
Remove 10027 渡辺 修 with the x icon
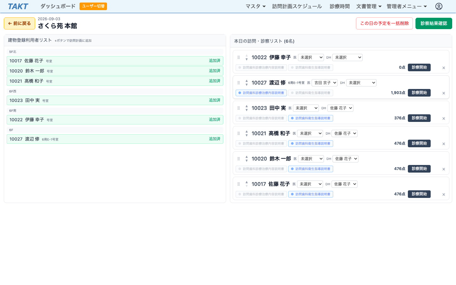[444, 93]
